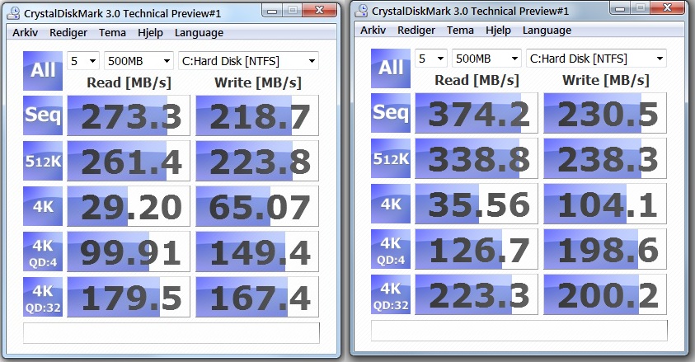Start the plain 4K test in the right window

pyautogui.click(x=391, y=204)
